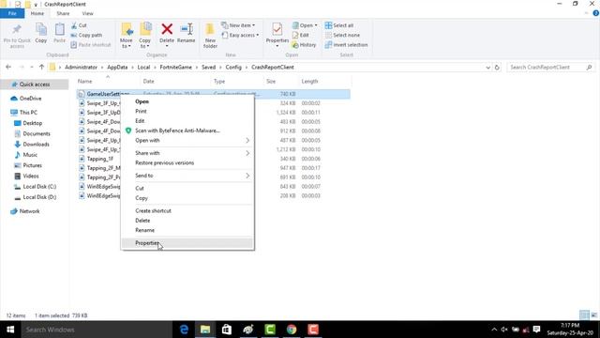The image size is (600, 338).
Task: Switch to the Home ribbon tab
Action: coord(37,13)
